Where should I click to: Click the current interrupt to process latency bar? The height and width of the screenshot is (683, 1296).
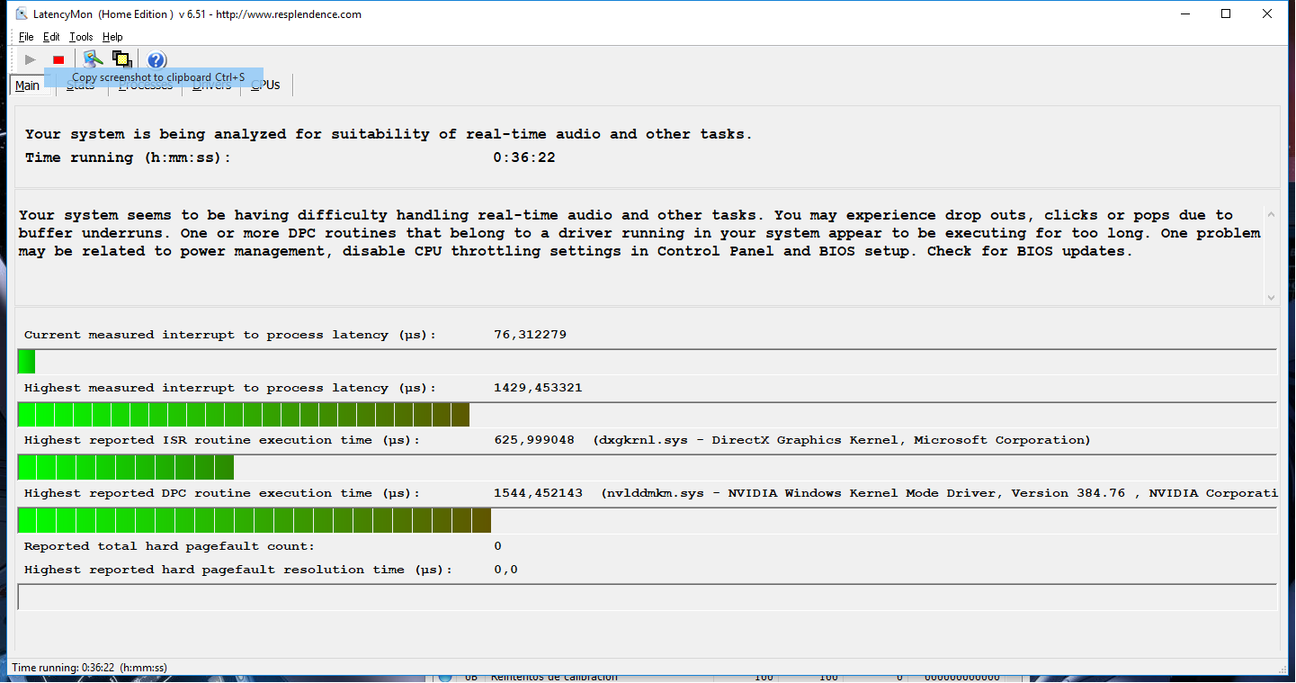(x=647, y=362)
